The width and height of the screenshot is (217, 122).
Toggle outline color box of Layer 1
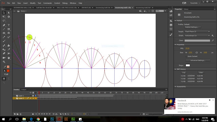tap(36, 96)
